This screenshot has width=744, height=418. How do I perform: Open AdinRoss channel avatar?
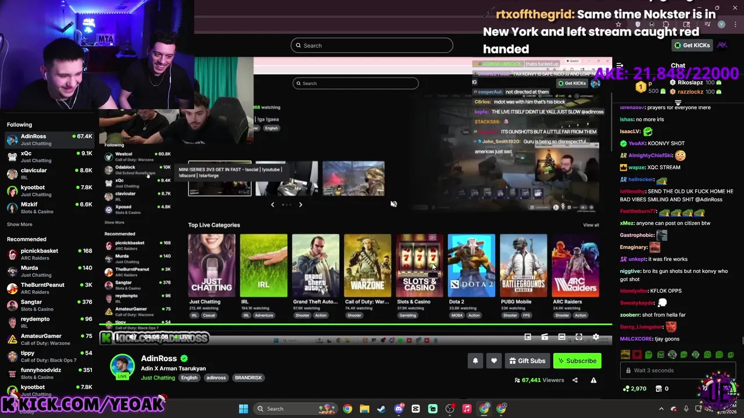(123, 366)
